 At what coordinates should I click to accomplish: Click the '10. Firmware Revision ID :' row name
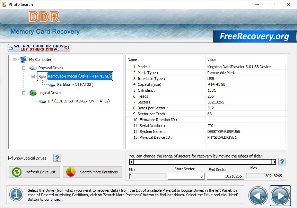(155, 120)
